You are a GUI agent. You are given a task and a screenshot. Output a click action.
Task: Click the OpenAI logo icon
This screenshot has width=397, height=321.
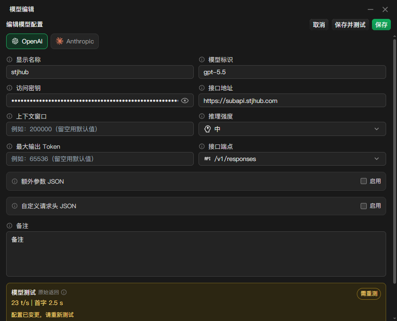tap(15, 41)
